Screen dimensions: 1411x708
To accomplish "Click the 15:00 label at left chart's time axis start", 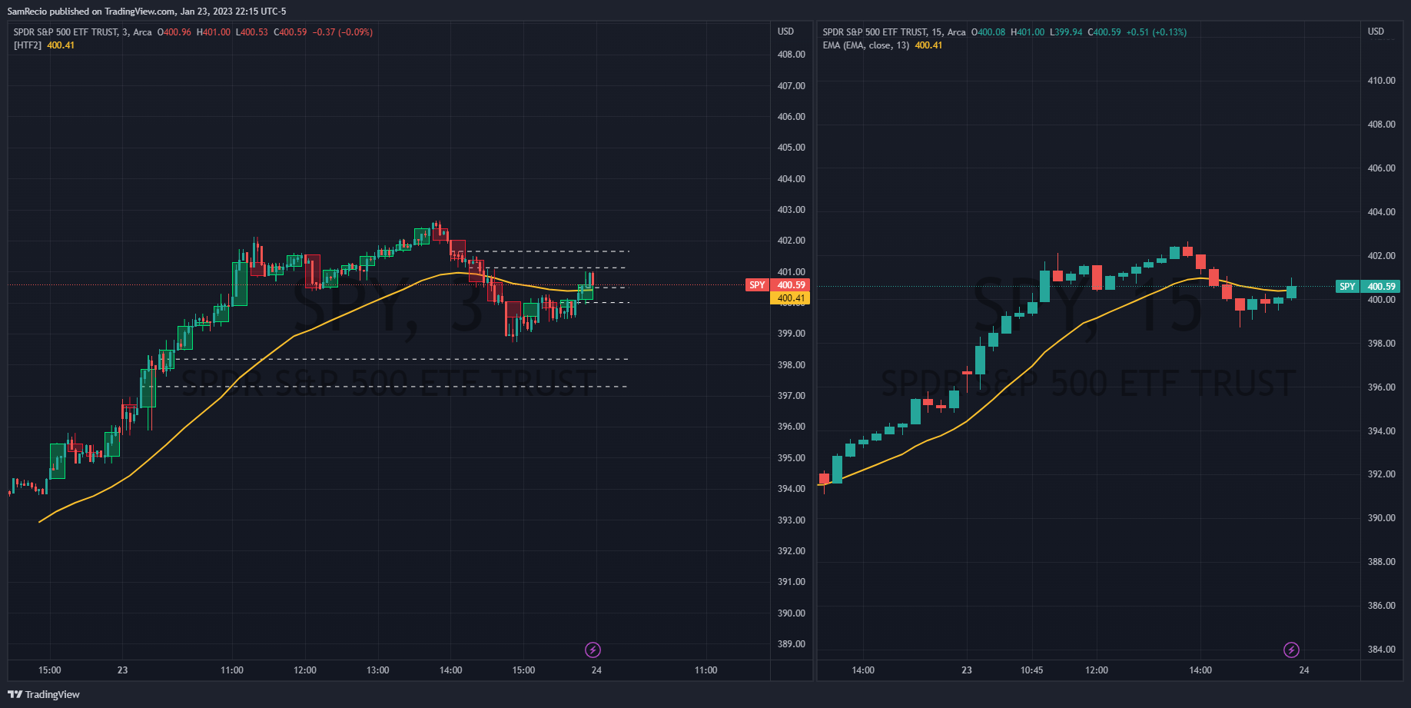I will [x=50, y=670].
